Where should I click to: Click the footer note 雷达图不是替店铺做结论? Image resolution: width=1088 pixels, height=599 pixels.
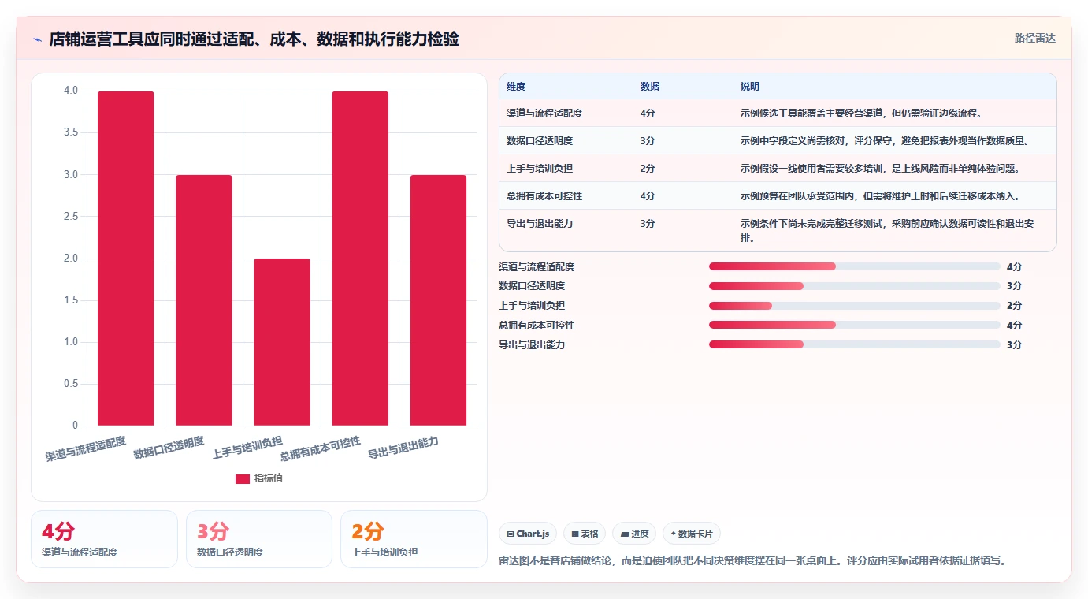tap(752, 561)
